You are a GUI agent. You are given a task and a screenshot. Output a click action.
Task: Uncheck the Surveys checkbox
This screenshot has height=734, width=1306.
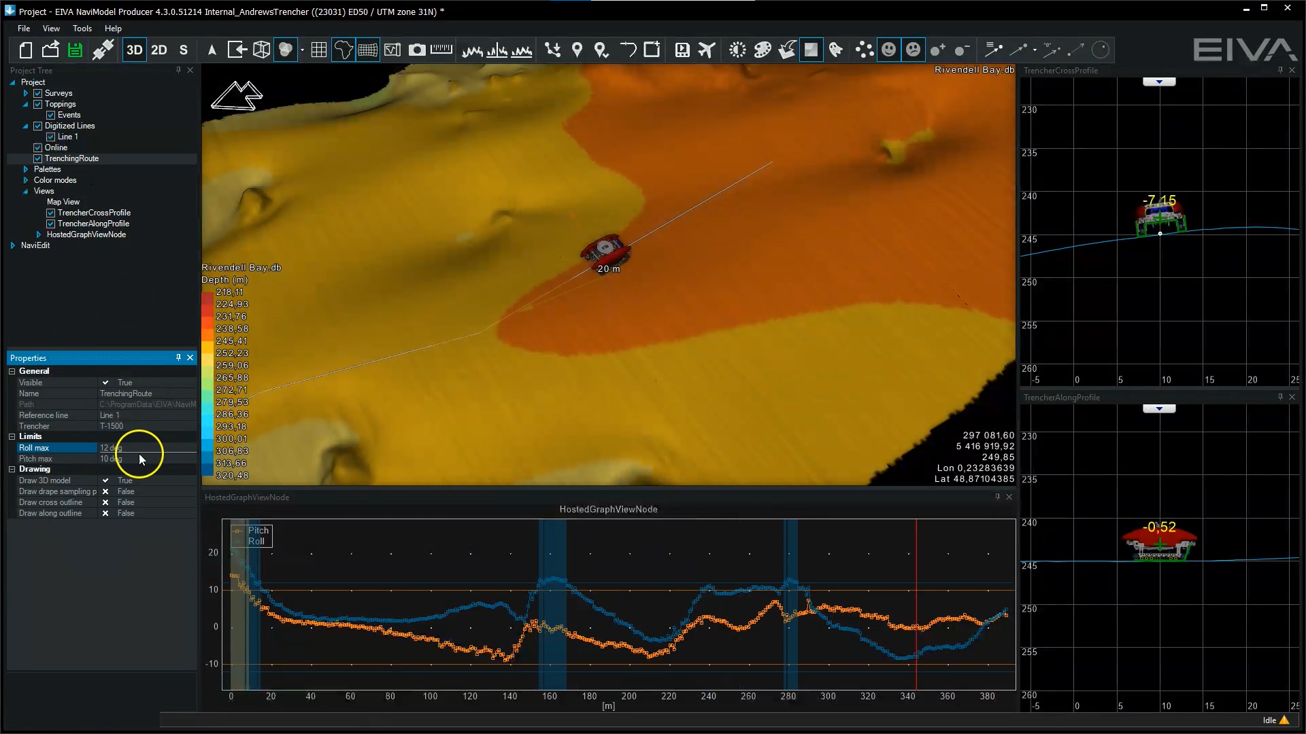[38, 93]
